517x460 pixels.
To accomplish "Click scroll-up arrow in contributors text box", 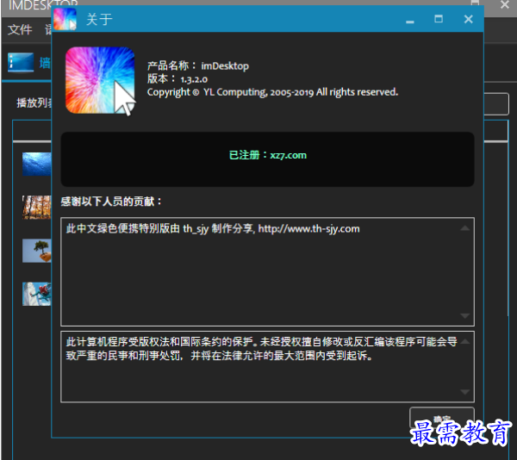I will click(465, 228).
